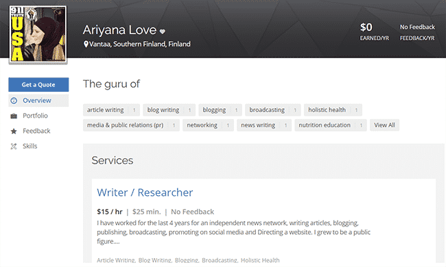Click the heart icon beside Ariyana Love
This screenshot has width=446, height=267.
pos(162,31)
